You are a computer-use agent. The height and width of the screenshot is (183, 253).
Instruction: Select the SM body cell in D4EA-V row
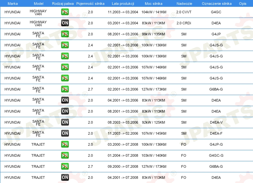(x=184, y=122)
